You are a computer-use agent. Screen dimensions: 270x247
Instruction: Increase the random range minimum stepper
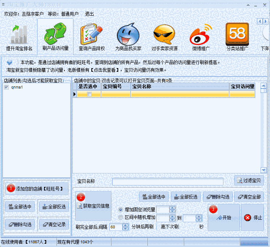[172, 216]
